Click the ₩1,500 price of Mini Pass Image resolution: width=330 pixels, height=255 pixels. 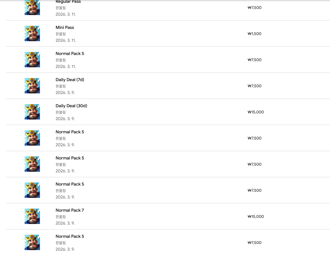point(254,34)
